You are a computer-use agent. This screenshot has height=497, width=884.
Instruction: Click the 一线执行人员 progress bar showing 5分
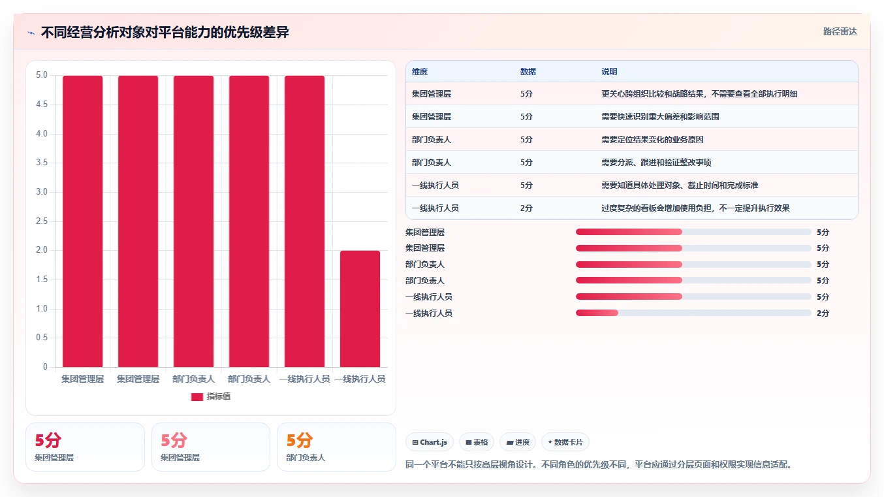pos(693,297)
